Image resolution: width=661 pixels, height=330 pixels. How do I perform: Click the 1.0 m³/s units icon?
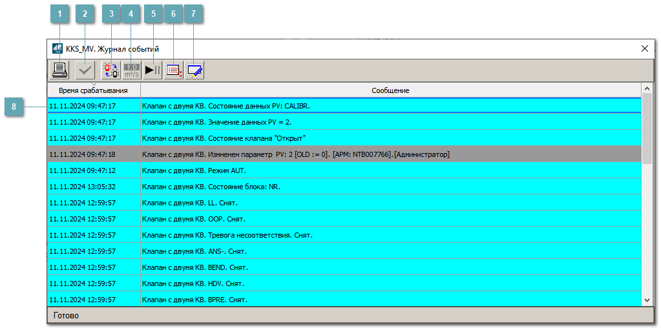click(x=132, y=70)
